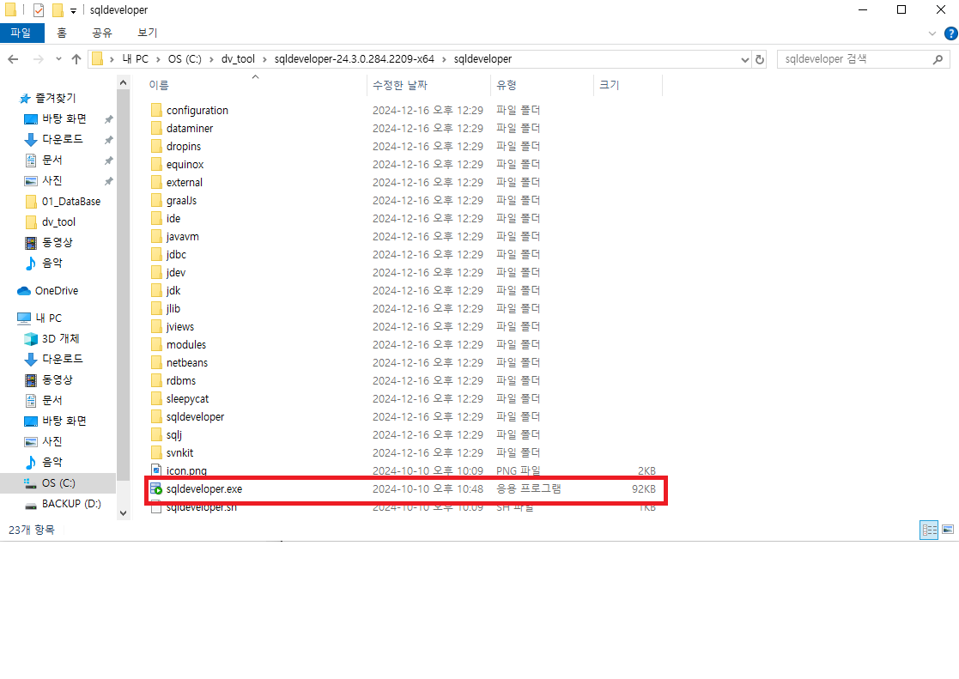
Task: Select the sleepycat folder
Action: click(187, 399)
